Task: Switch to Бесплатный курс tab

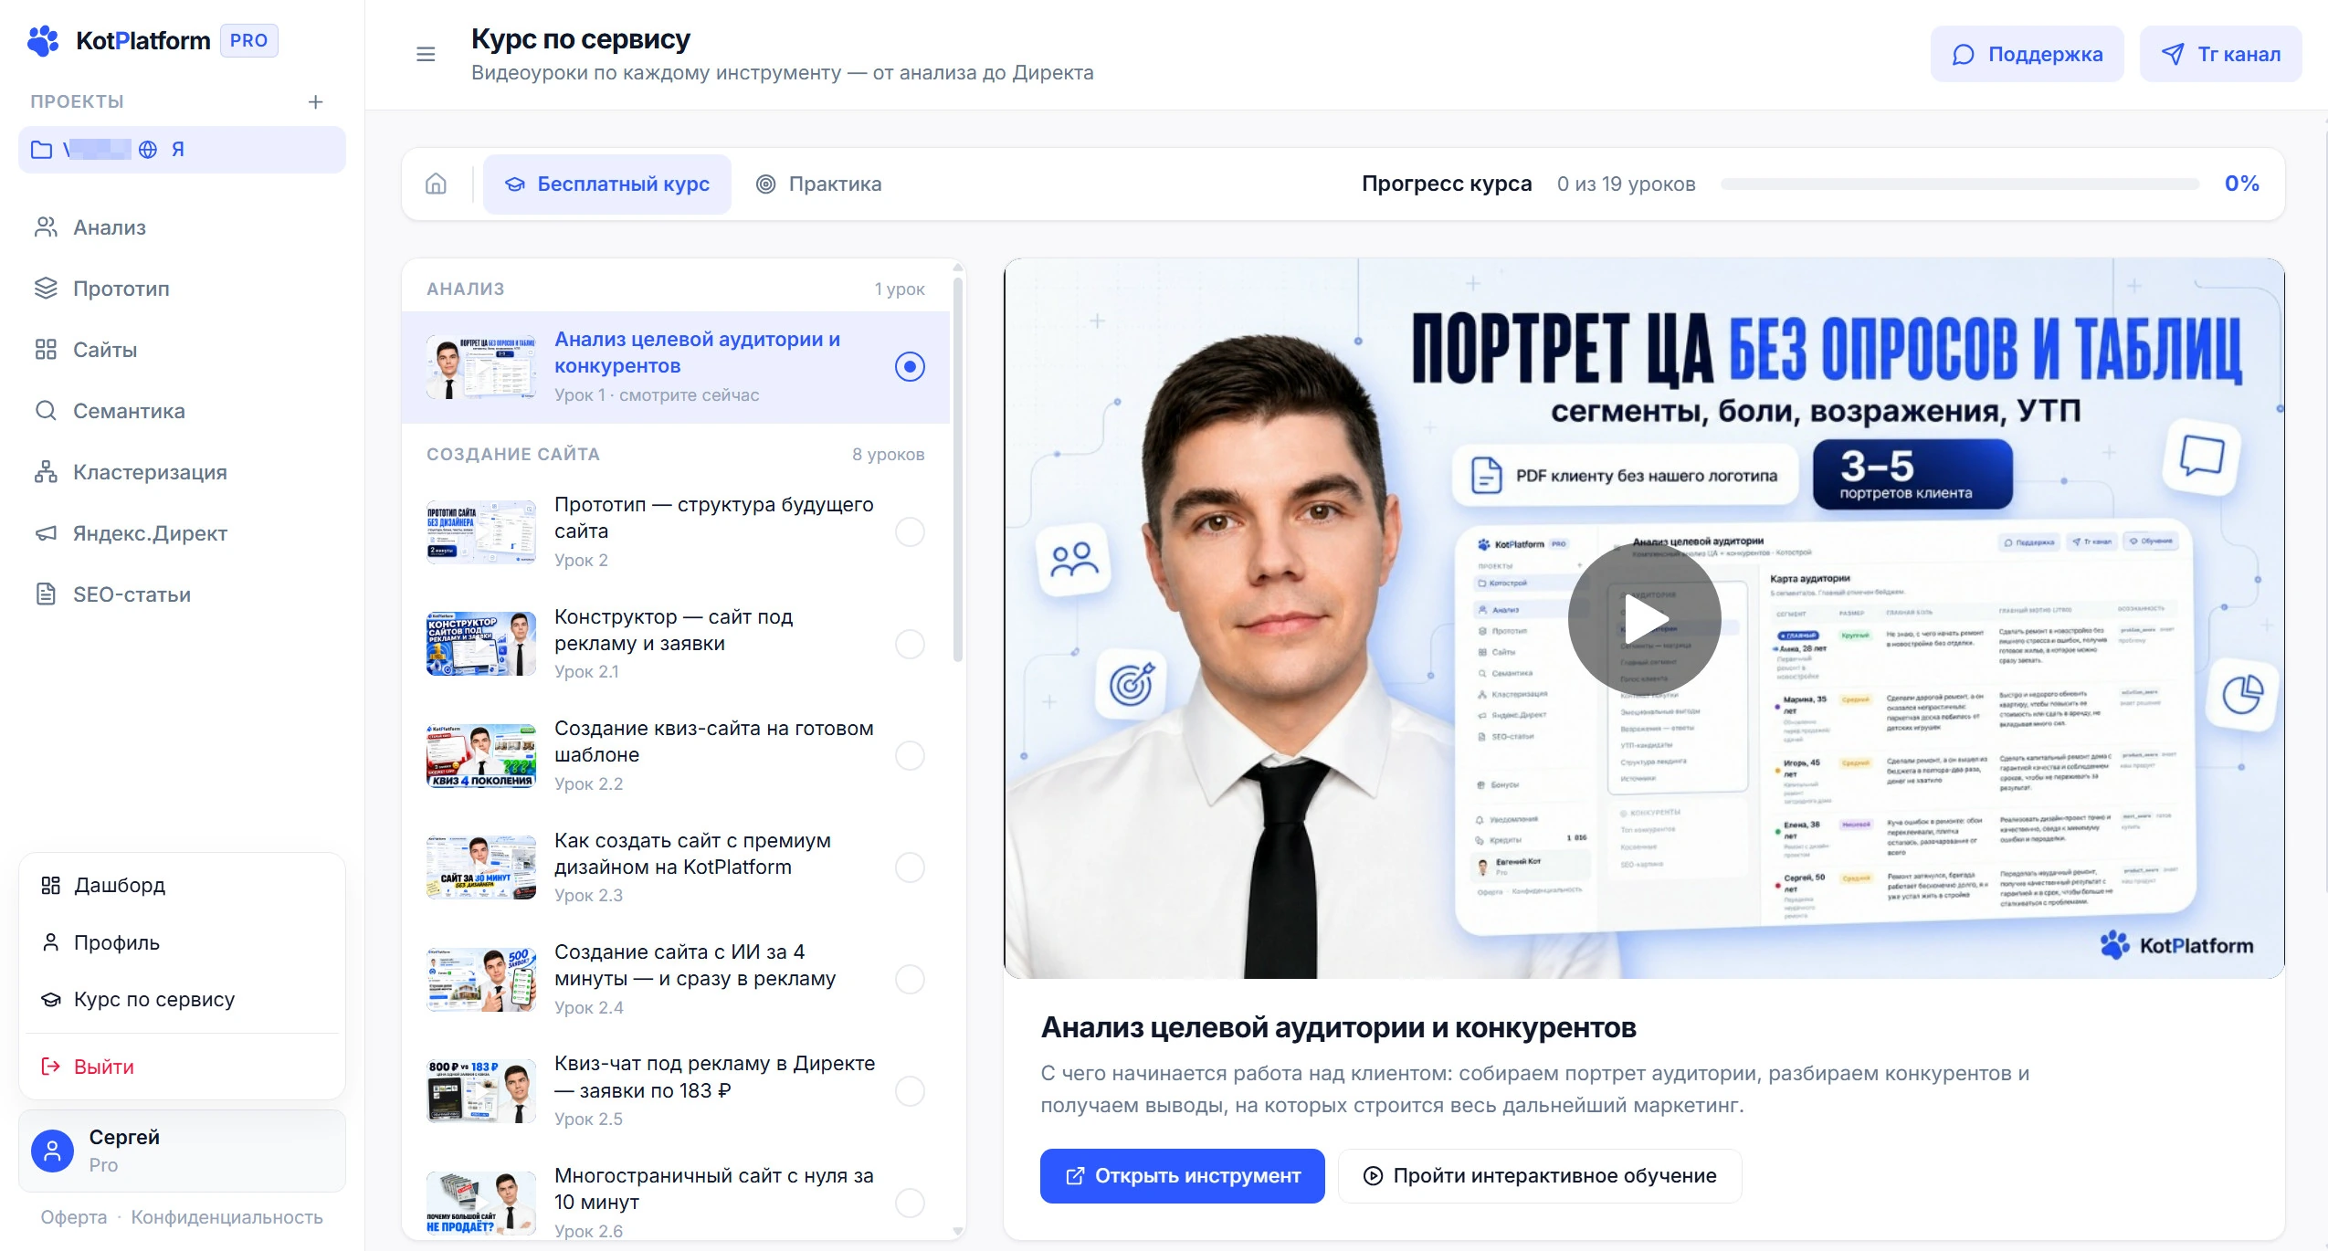Action: [607, 184]
